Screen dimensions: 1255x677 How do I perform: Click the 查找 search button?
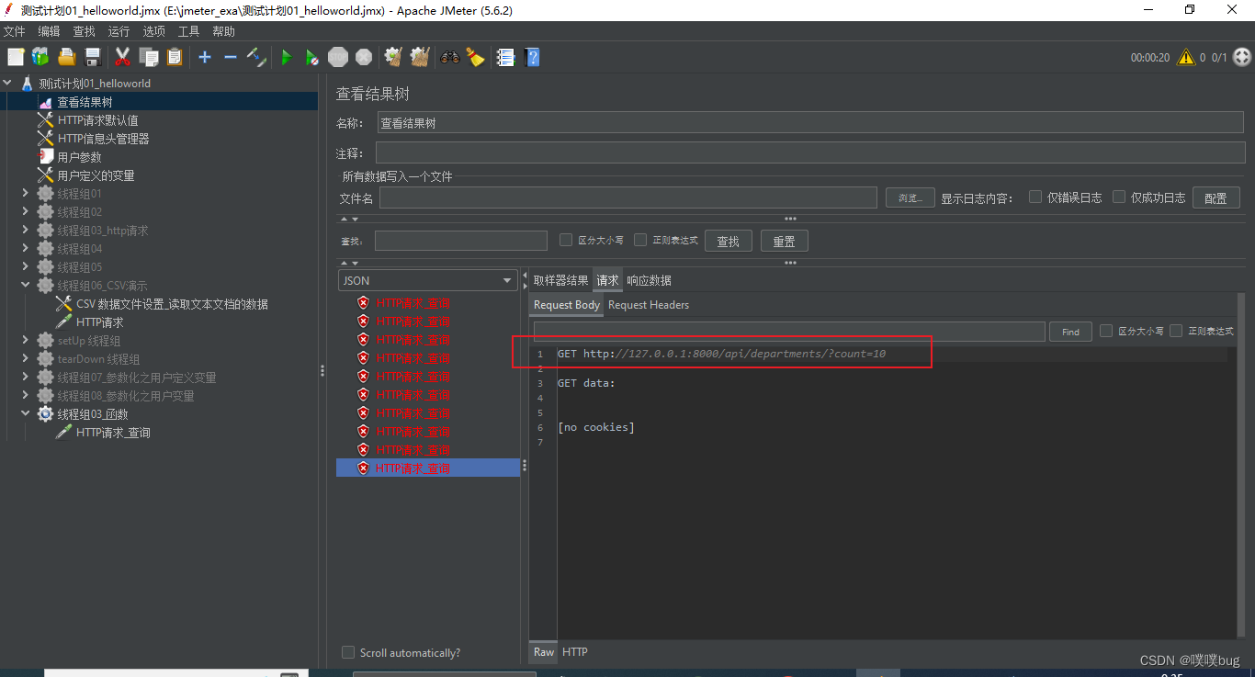pyautogui.click(x=729, y=241)
